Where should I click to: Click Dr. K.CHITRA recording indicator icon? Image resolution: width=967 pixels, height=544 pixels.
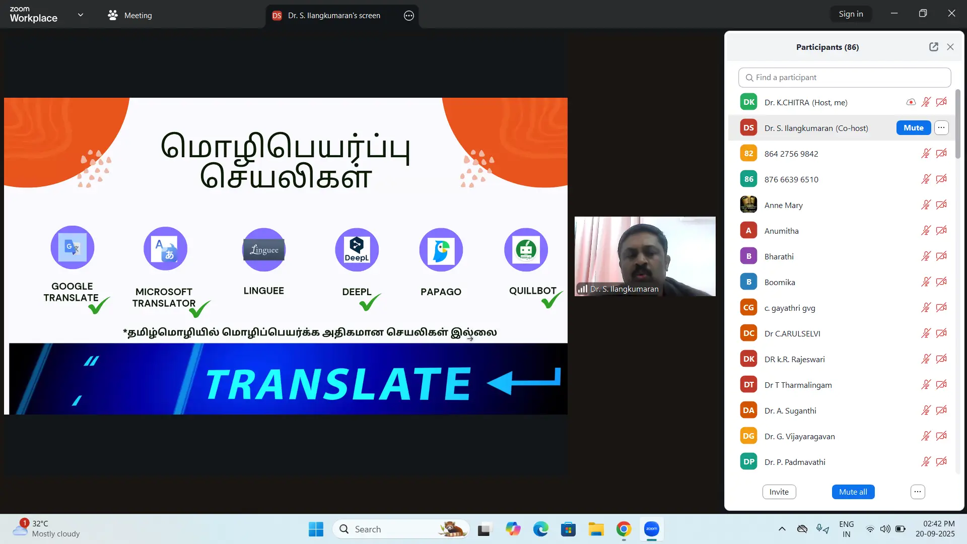(x=911, y=102)
